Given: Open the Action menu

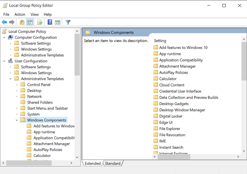Looking at the screenshot, I should pos(20,14).
